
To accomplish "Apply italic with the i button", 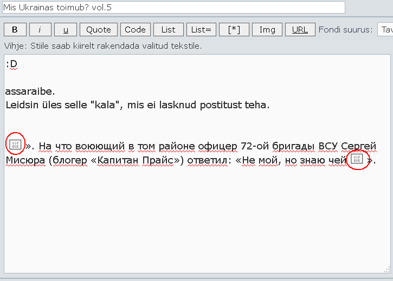I will click(40, 30).
